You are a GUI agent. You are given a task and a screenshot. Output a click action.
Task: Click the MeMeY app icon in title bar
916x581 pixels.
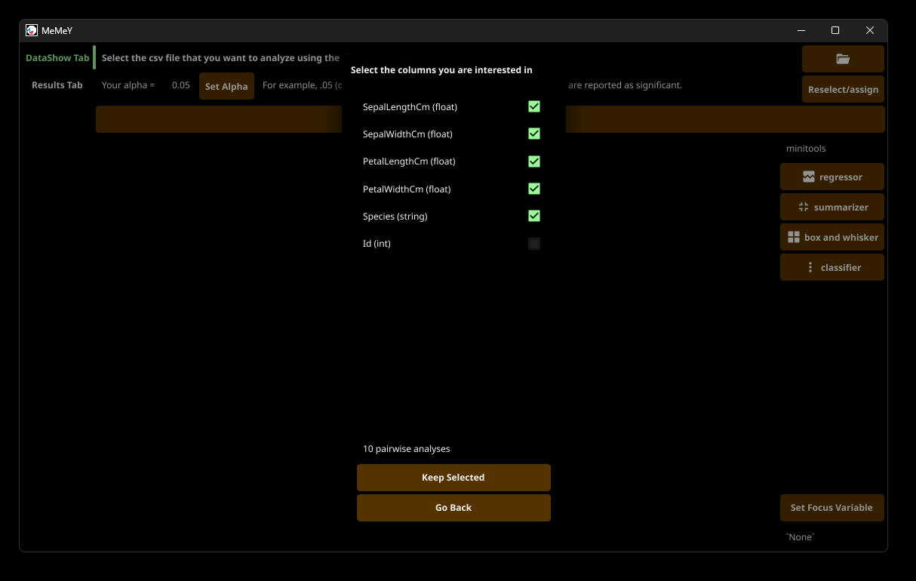click(x=32, y=30)
